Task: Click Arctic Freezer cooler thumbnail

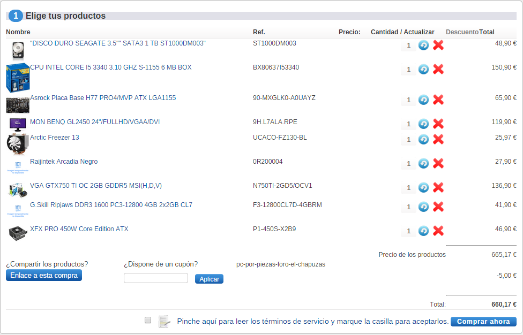Action: point(18,144)
